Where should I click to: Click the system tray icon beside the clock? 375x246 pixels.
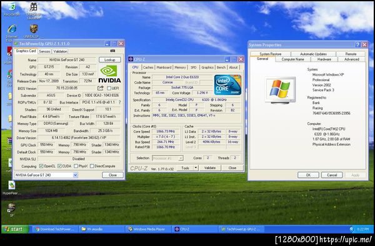click(x=351, y=229)
